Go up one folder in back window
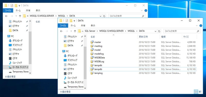Screen dimensions: 206x97 point(20,16)
